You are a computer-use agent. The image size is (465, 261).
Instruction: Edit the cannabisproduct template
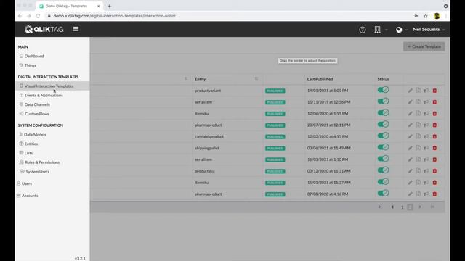click(410, 137)
